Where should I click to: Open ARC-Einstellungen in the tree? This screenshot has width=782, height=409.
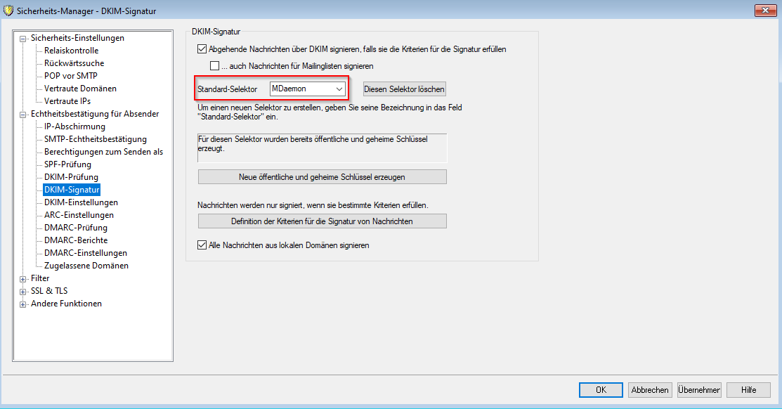79,215
